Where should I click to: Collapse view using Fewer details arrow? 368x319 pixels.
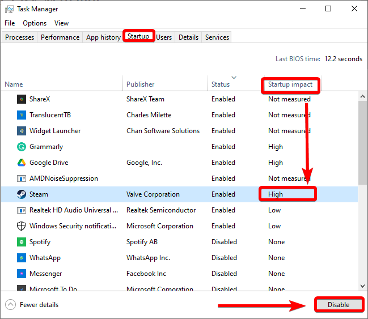pos(11,305)
